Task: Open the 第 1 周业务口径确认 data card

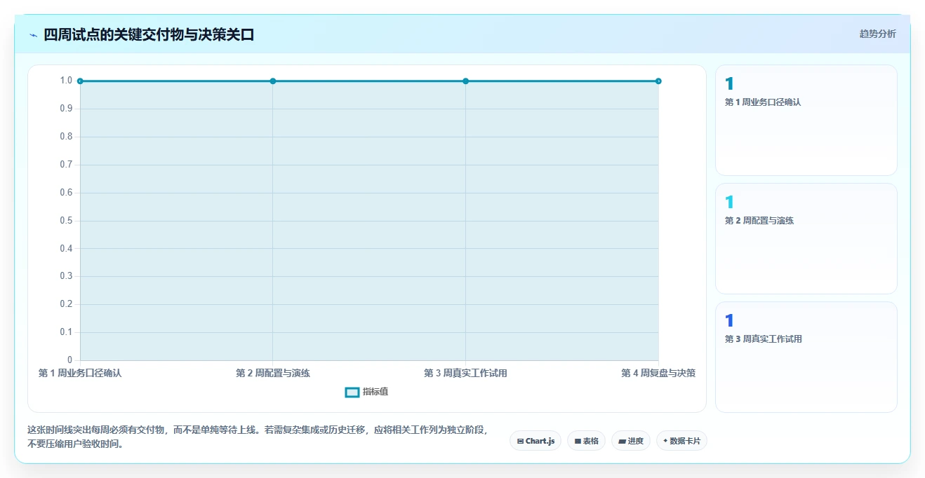Action: pos(806,120)
